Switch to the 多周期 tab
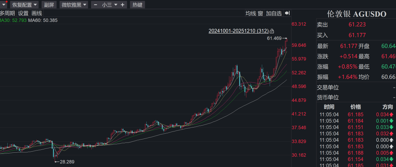Image resolution: width=396 pixels, height=167 pixels. tap(7, 13)
